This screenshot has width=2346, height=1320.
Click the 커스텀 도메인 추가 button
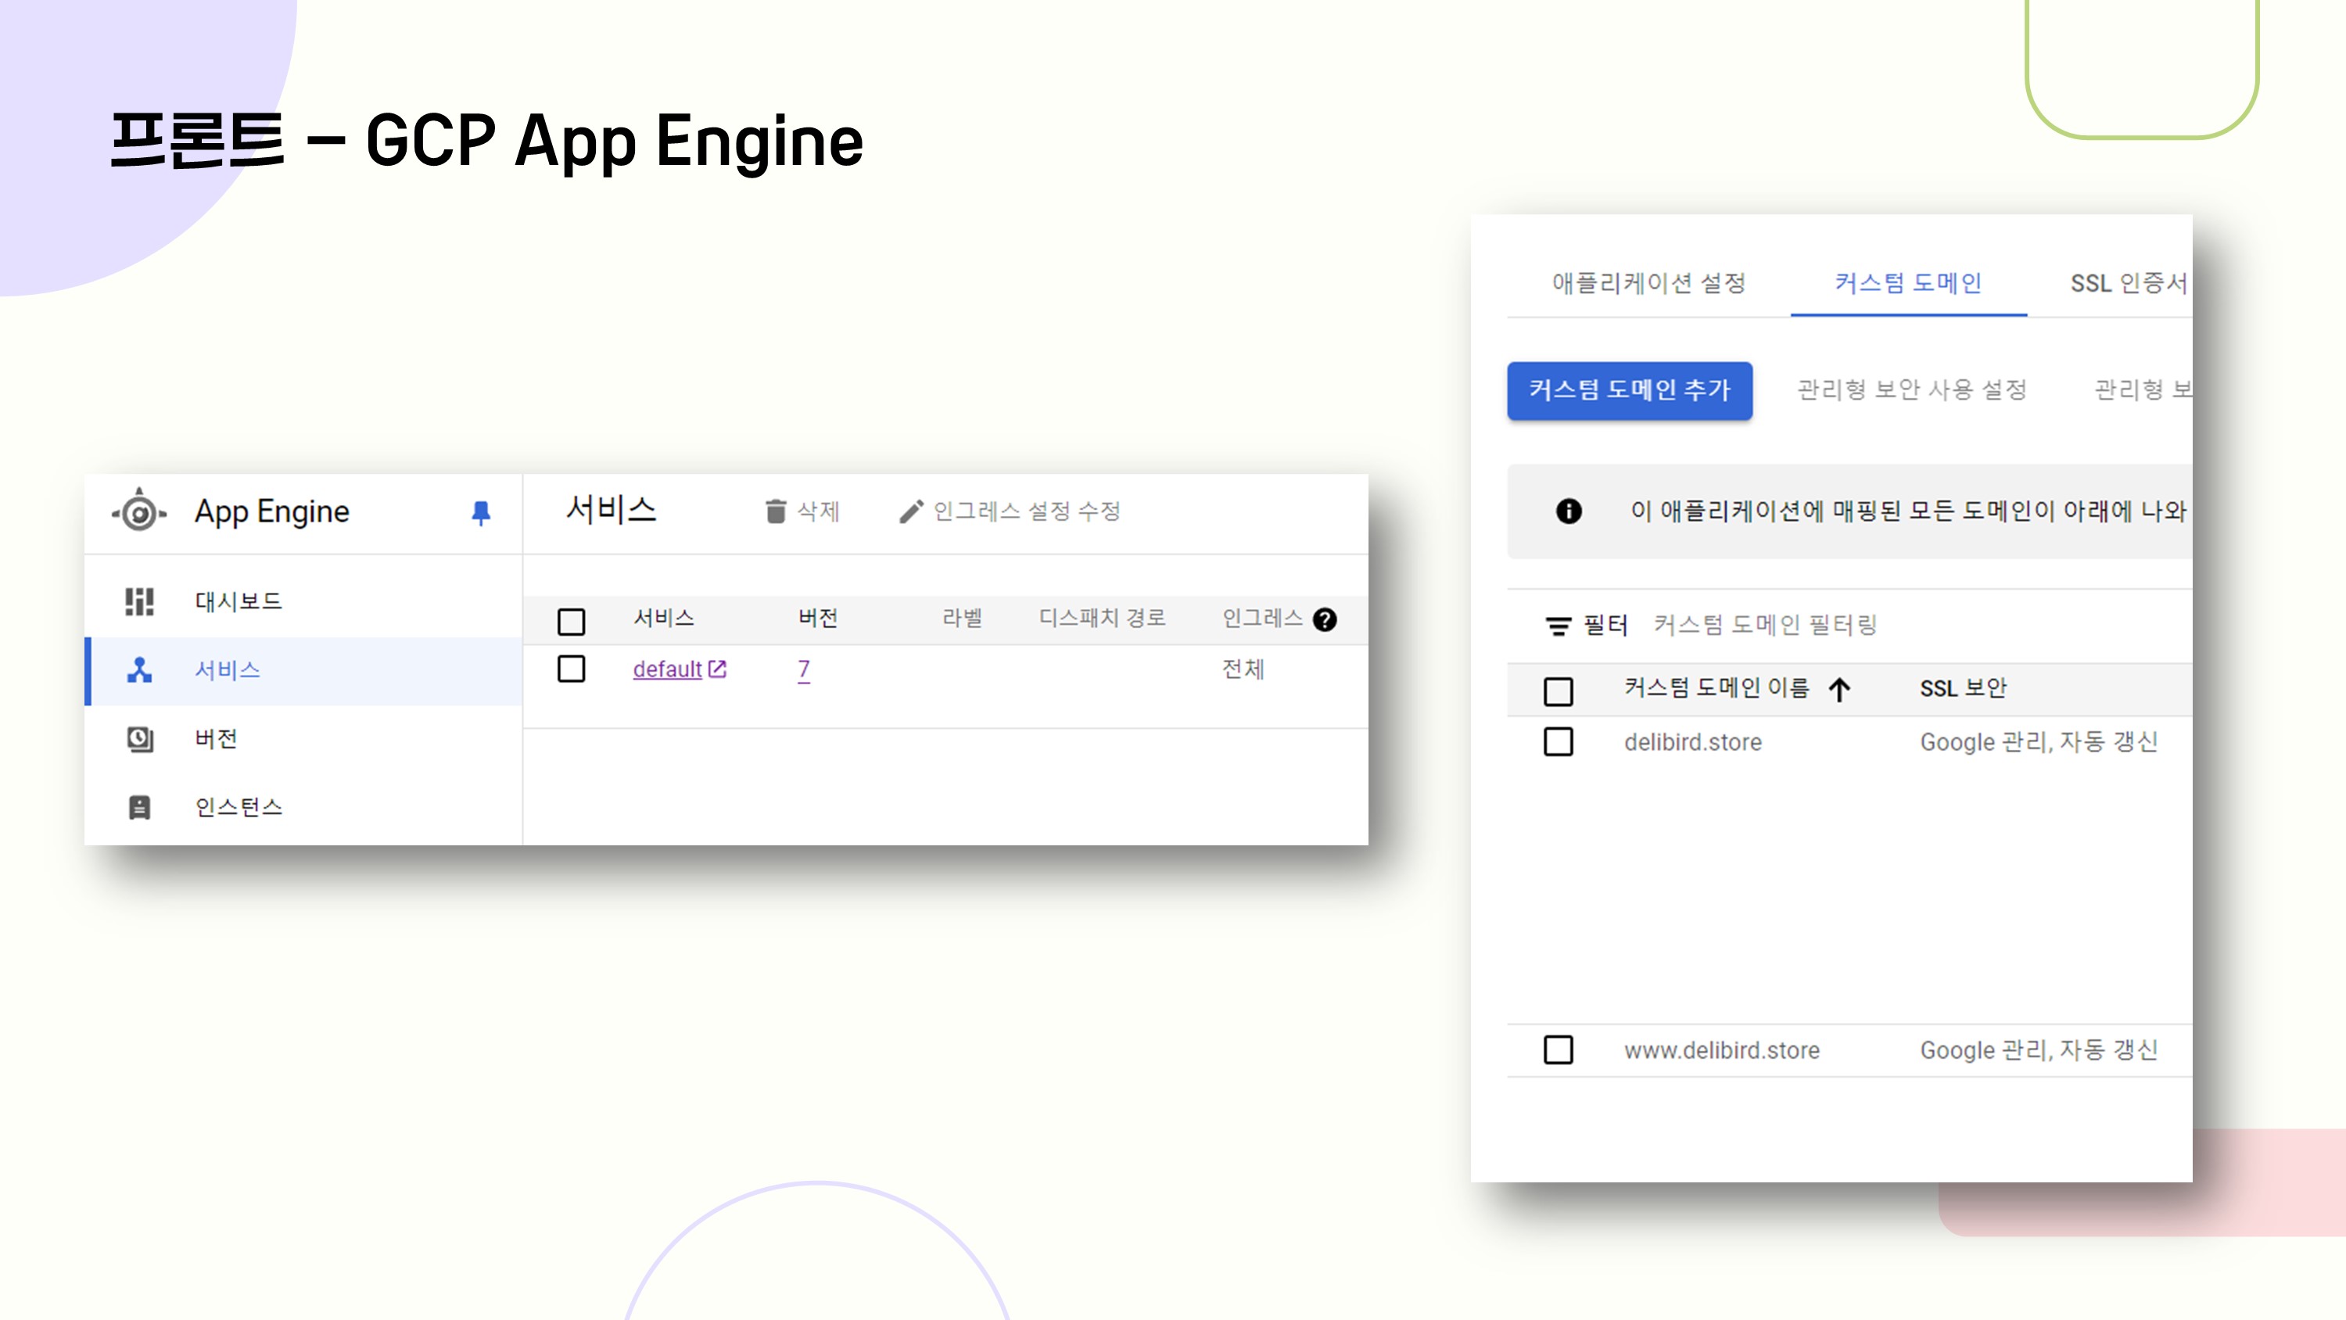coord(1629,391)
